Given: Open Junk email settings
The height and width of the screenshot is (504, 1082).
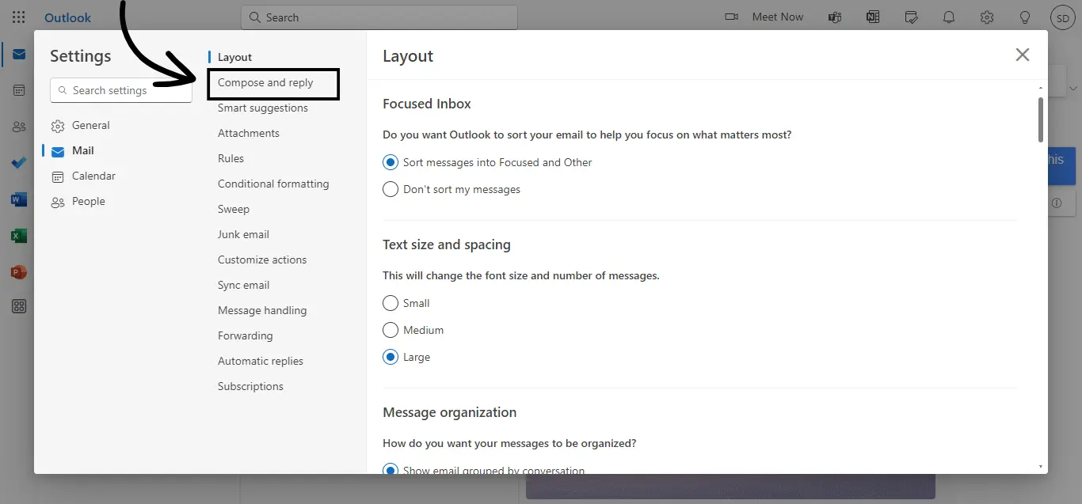Looking at the screenshot, I should click(x=243, y=234).
